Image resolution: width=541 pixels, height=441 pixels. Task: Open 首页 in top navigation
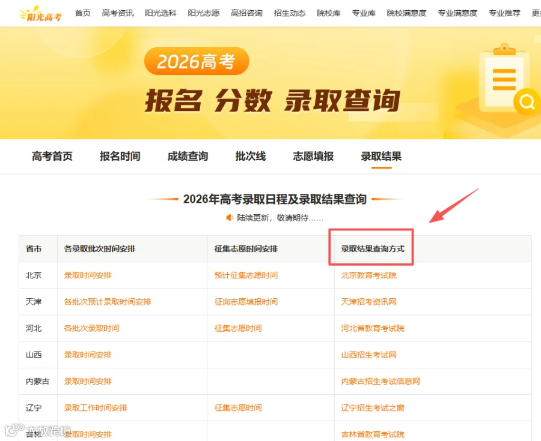point(83,13)
